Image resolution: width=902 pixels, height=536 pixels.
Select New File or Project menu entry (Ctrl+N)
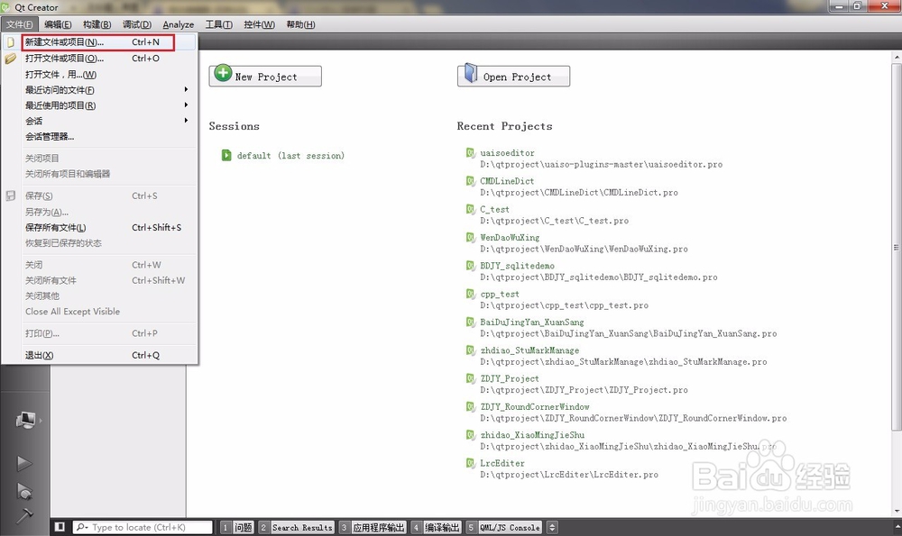[x=99, y=42]
